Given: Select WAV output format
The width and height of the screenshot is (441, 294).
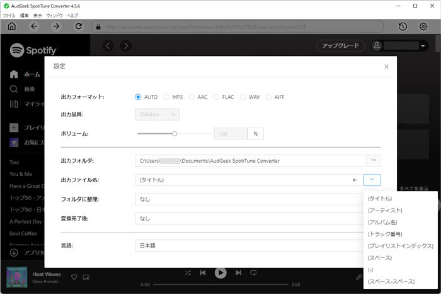Looking at the screenshot, I should (243, 97).
